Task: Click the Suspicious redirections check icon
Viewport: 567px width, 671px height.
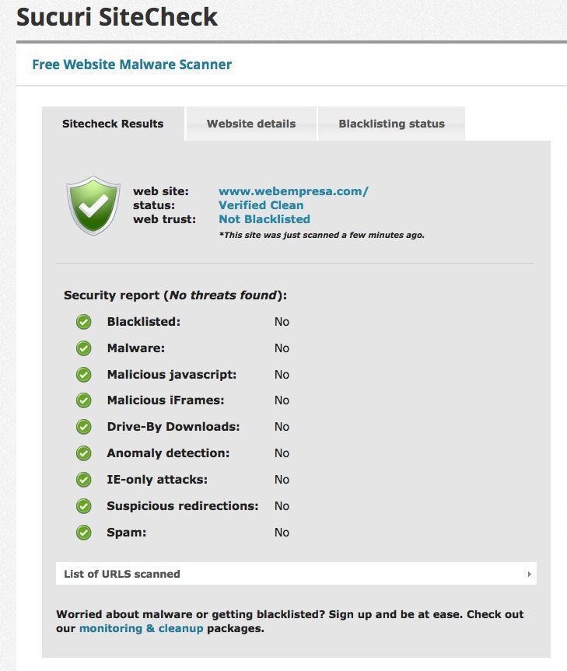Action: 83,506
